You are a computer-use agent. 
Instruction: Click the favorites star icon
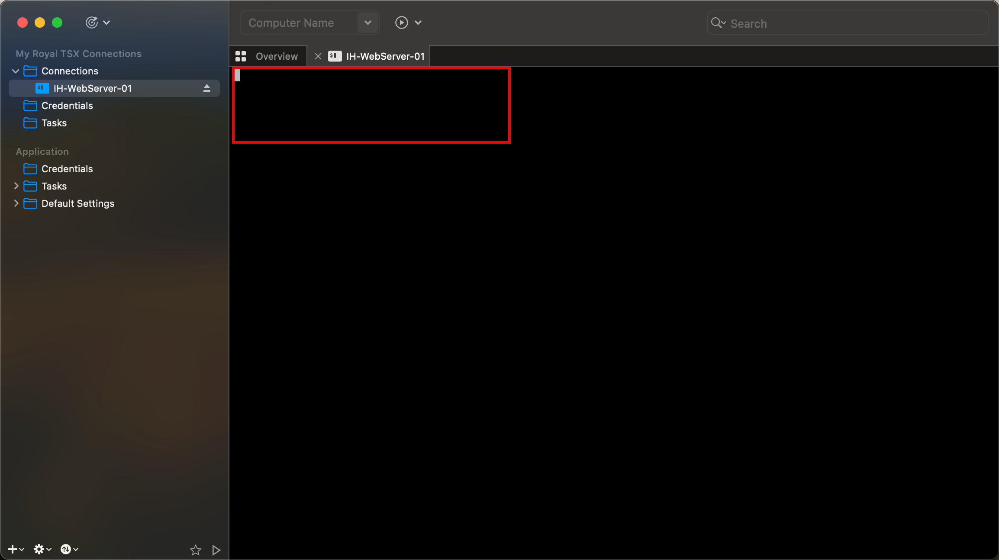click(196, 550)
